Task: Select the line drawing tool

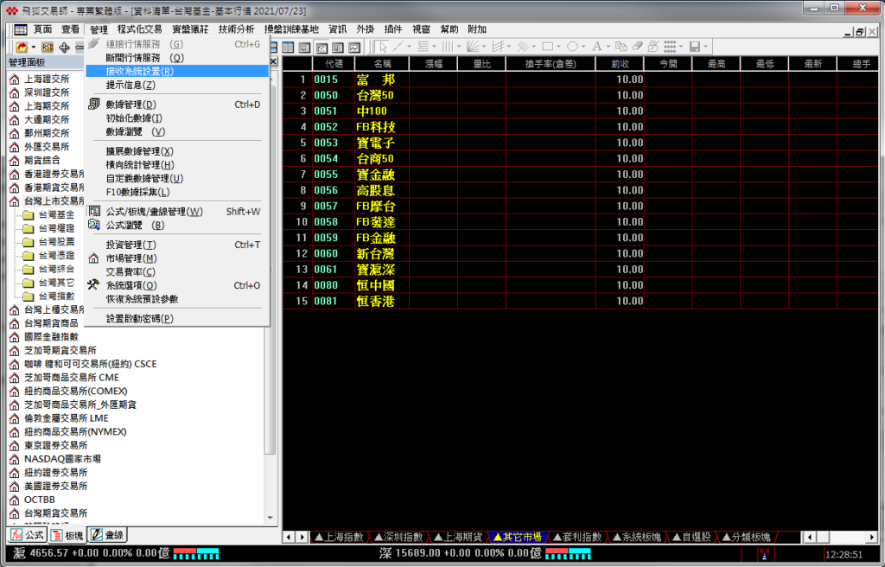Action: [x=398, y=47]
